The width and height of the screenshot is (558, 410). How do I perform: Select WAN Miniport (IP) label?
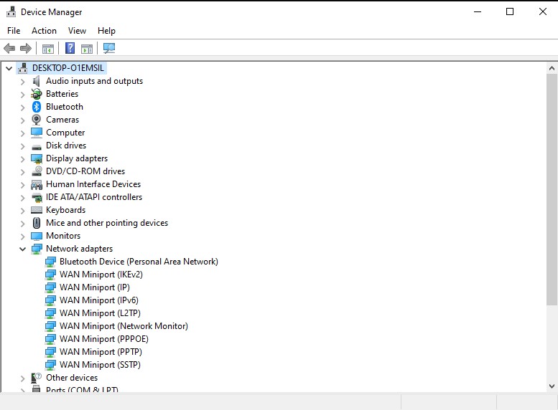pos(95,287)
